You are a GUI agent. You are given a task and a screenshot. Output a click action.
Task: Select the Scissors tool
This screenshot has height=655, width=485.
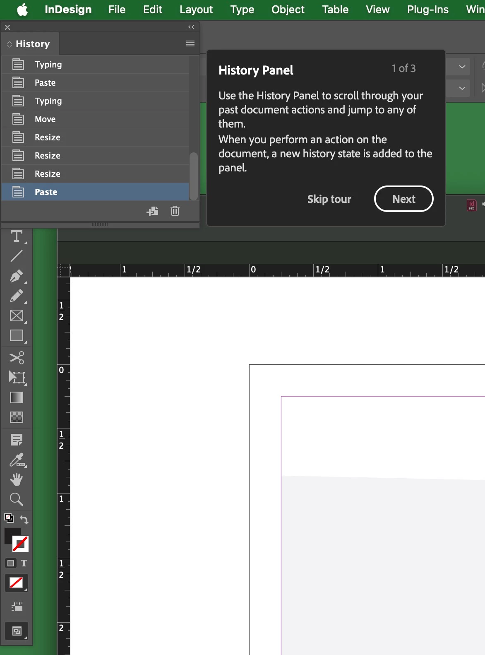coord(17,357)
